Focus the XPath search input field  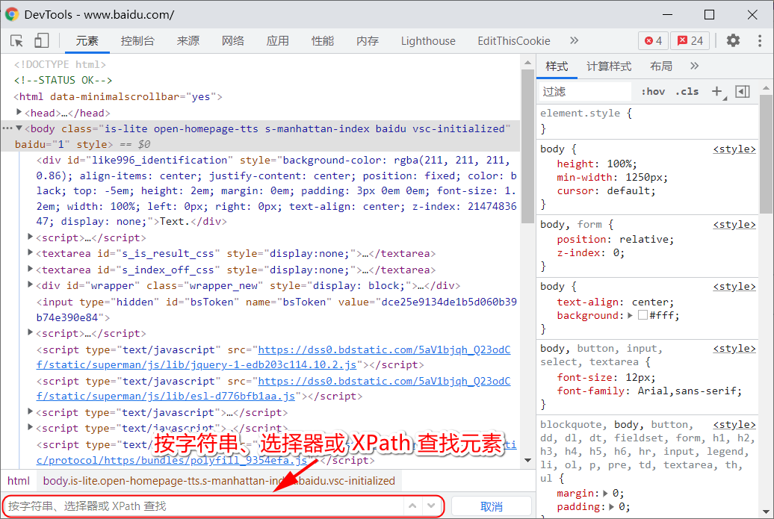[x=205, y=506]
